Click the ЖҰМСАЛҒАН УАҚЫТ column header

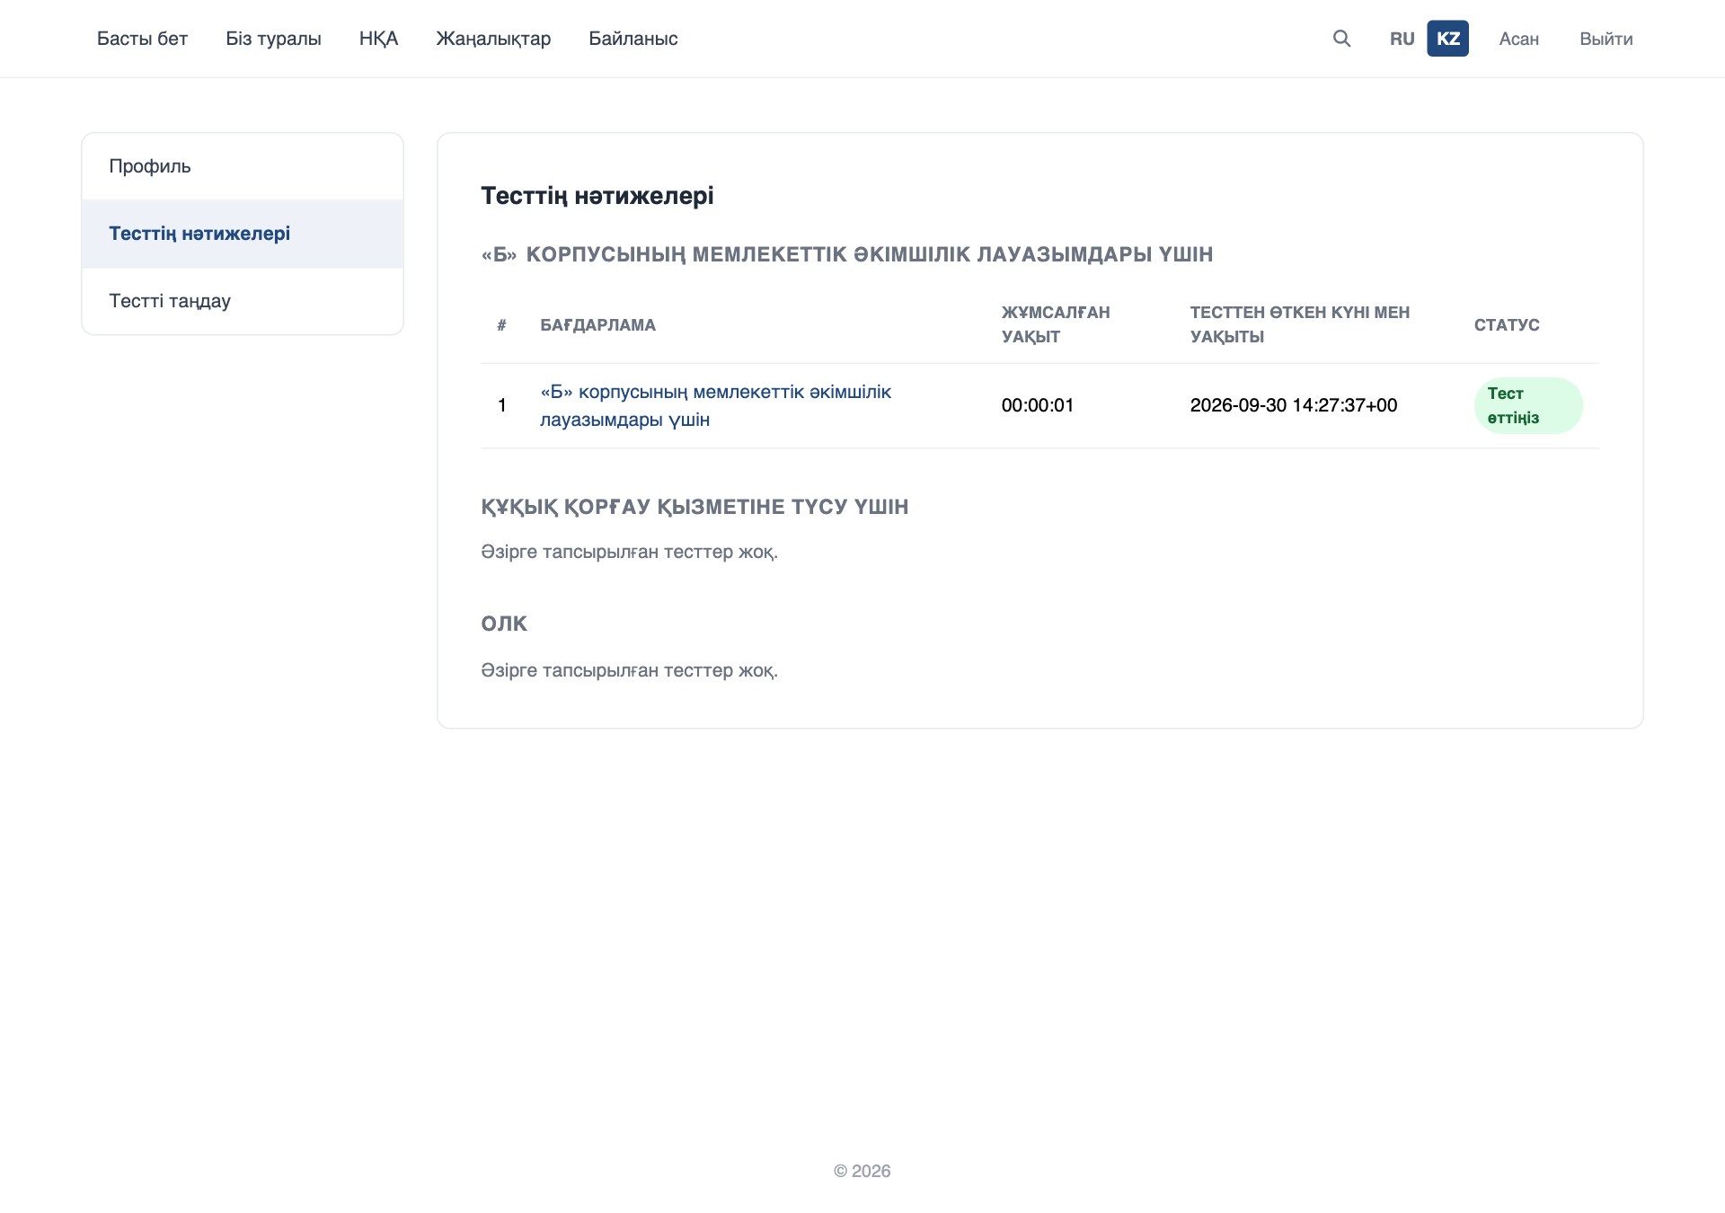(x=1056, y=324)
